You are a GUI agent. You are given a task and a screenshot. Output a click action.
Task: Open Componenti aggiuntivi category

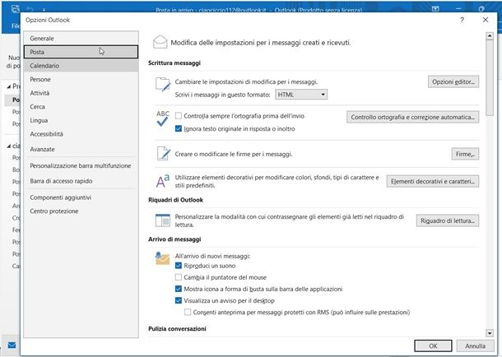81,197
